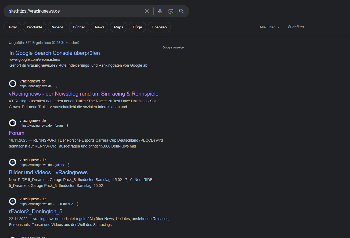Clear the search box with the X icon

coord(147,11)
